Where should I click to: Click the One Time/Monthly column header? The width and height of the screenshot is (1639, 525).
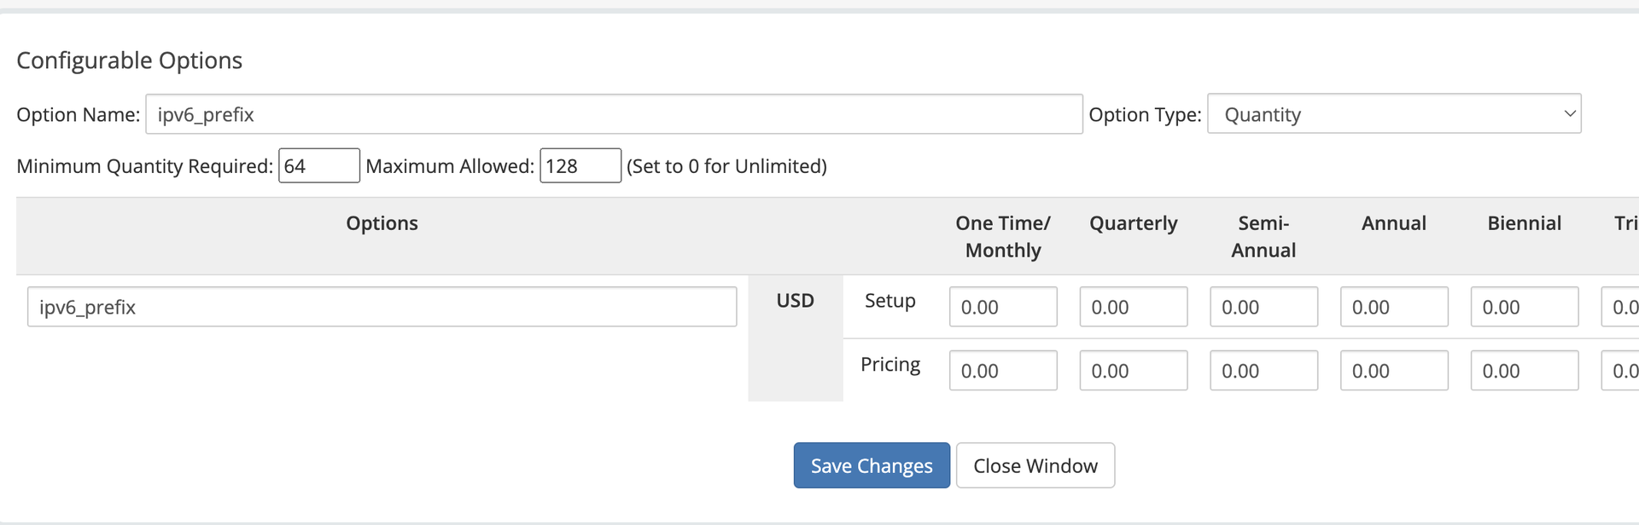click(x=1003, y=236)
